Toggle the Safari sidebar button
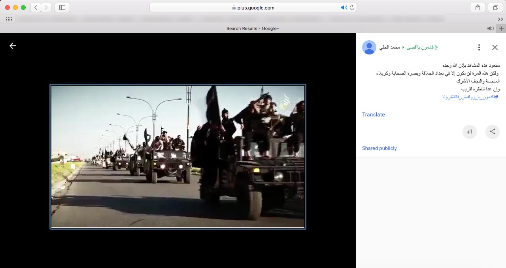 (62, 7)
